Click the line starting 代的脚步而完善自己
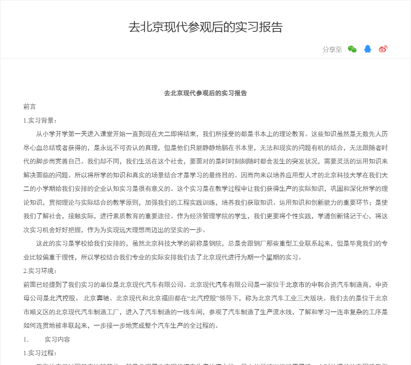 [x=205, y=161]
